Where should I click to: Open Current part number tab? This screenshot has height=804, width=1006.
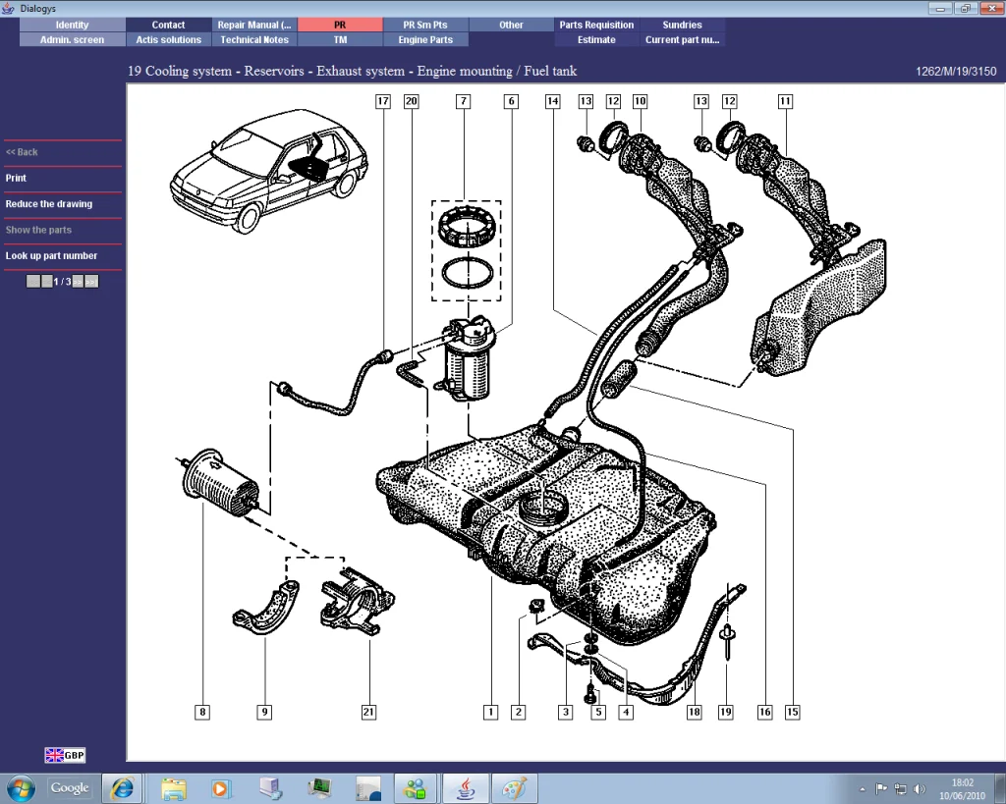coord(682,39)
